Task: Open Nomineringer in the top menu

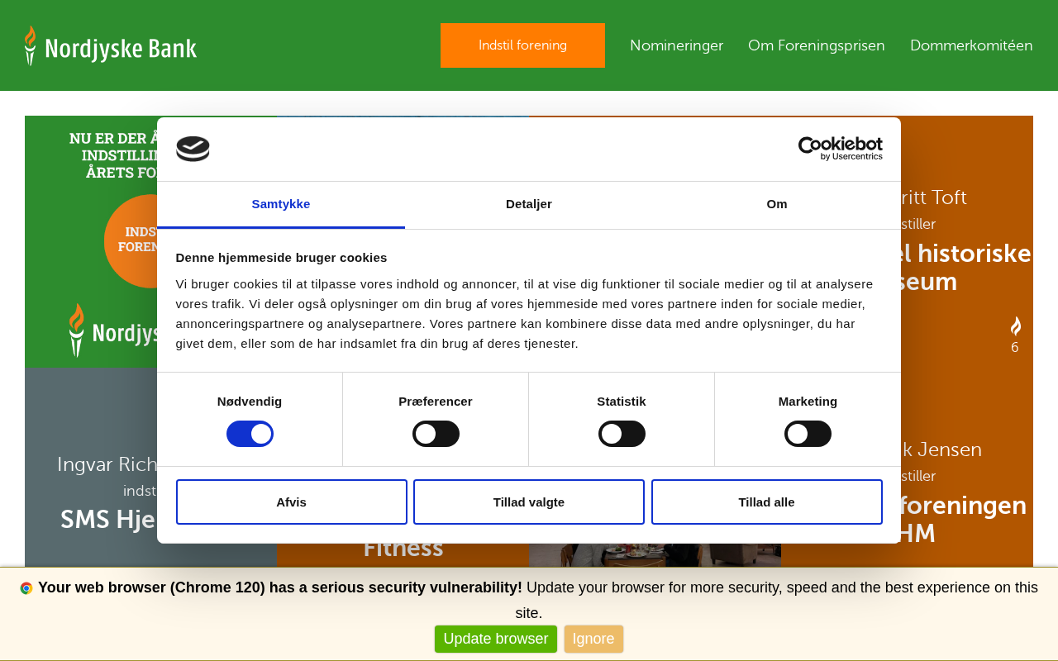Action: [676, 45]
